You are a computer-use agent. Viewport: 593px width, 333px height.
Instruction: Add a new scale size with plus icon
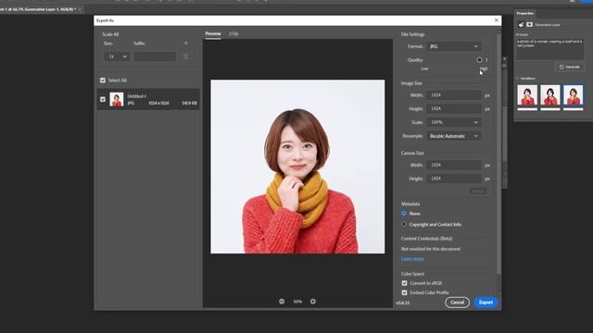(x=185, y=43)
